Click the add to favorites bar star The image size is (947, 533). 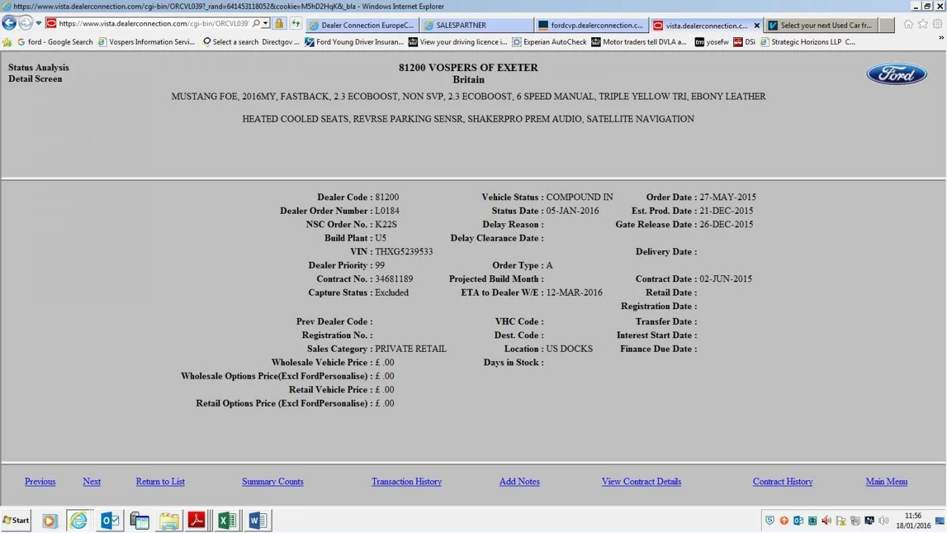[7, 42]
